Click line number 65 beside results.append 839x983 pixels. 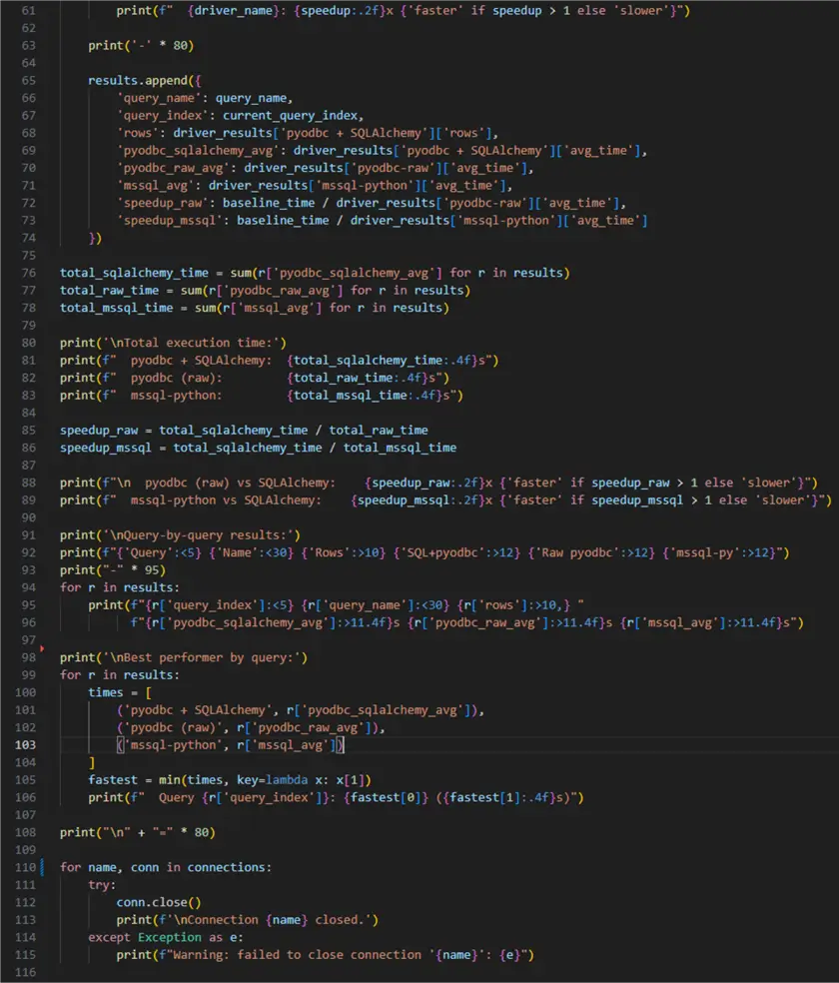point(29,80)
